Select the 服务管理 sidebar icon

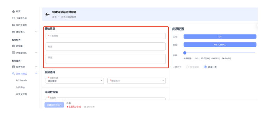(x=14, y=67)
